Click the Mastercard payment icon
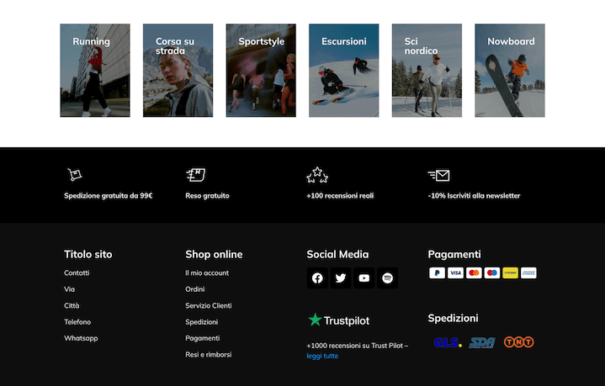Image resolution: width=605 pixels, height=386 pixels. (474, 273)
